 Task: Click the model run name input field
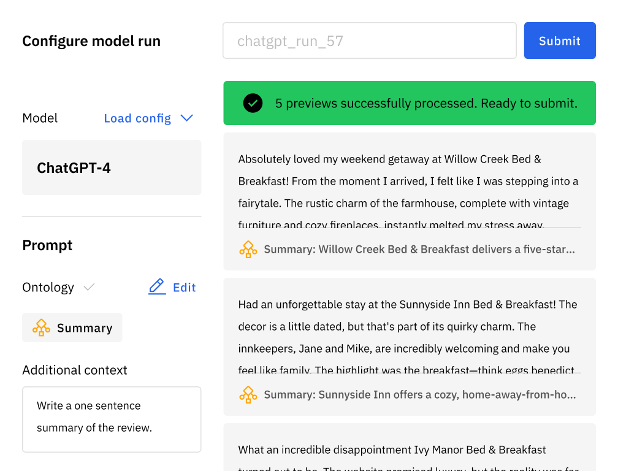tap(369, 40)
